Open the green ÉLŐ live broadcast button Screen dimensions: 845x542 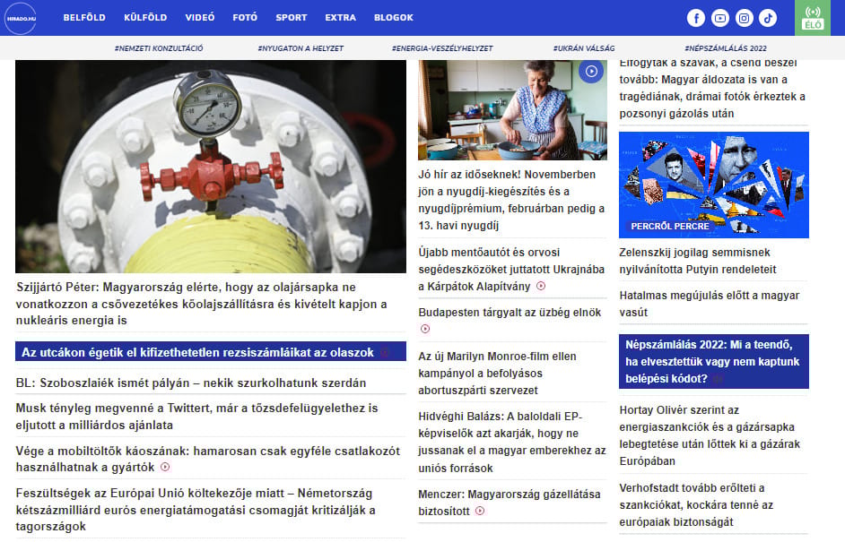tap(813, 18)
